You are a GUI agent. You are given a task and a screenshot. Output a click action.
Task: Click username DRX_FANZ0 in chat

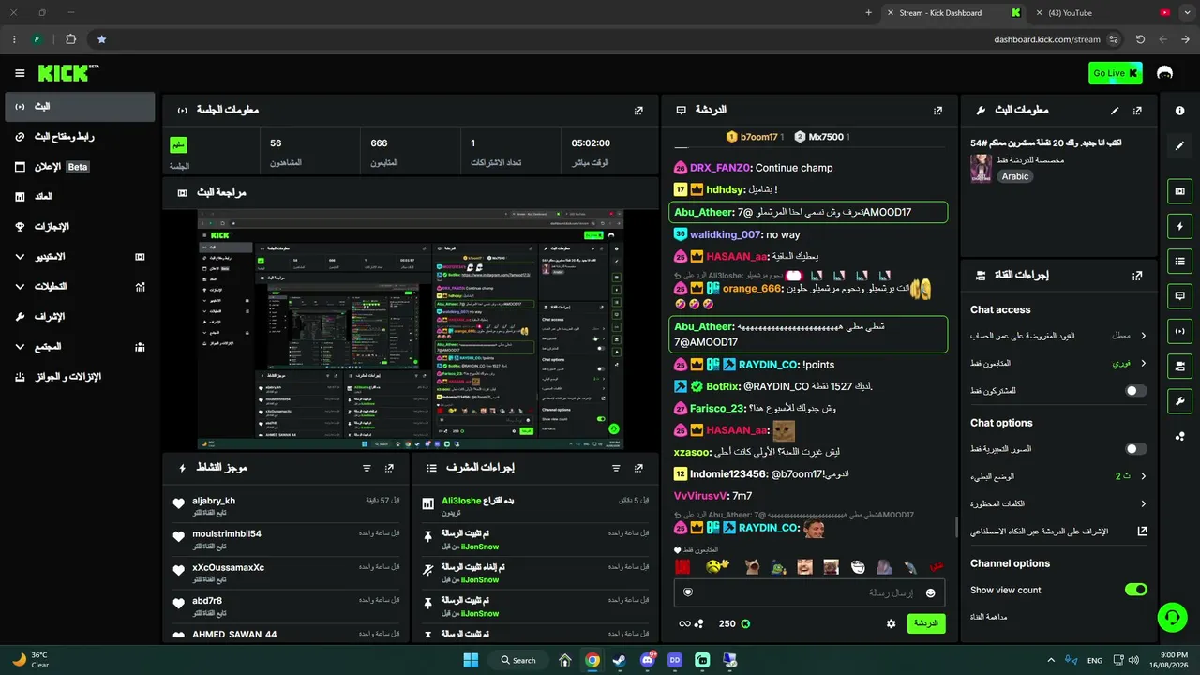pos(720,168)
